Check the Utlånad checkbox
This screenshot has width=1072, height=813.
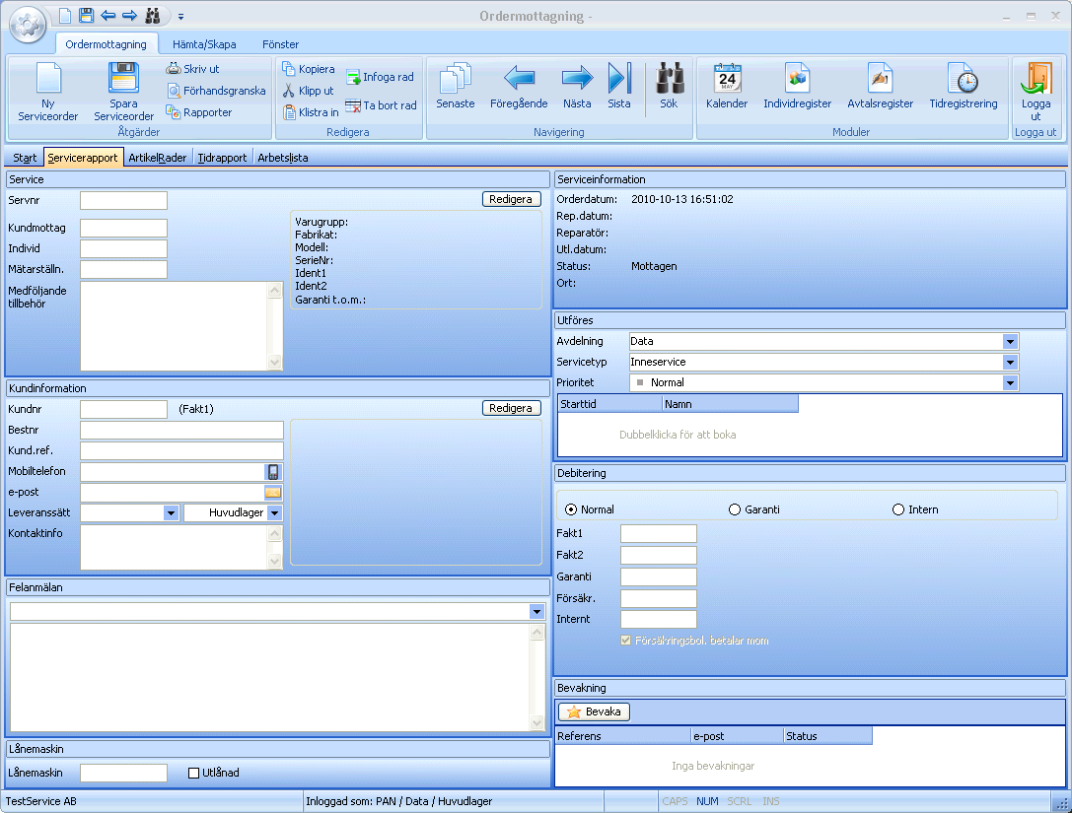(x=194, y=773)
